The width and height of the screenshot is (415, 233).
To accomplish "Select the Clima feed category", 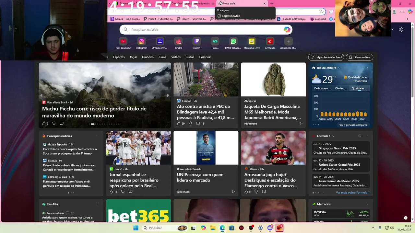I will pyautogui.click(x=162, y=57).
